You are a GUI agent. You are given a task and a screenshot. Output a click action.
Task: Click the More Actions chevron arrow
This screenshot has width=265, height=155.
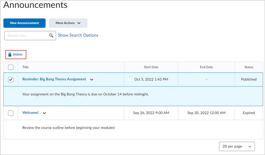[x=79, y=23]
